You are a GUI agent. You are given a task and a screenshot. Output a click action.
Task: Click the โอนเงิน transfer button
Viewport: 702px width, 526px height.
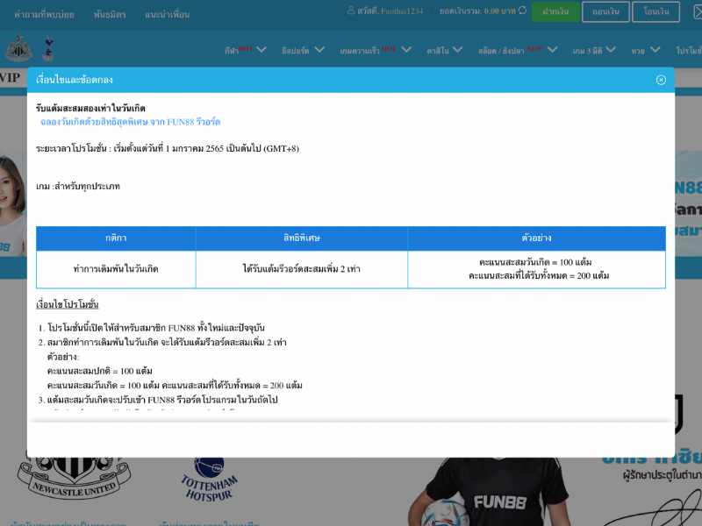point(655,11)
